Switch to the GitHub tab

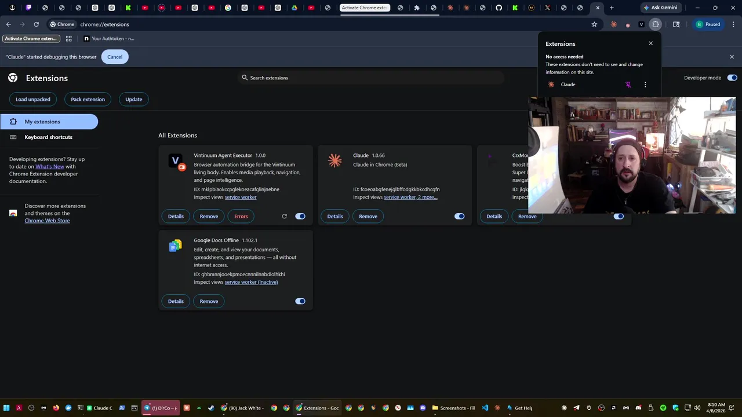click(x=499, y=8)
